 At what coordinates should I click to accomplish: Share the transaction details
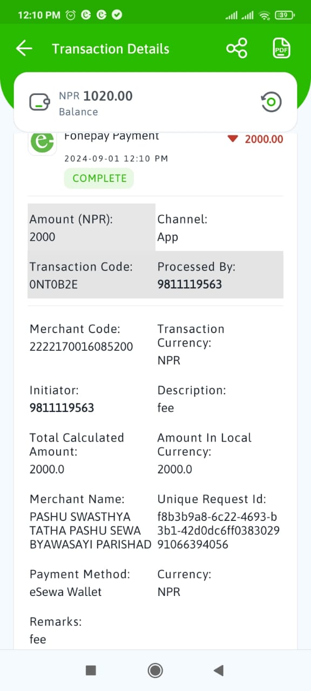point(236,49)
